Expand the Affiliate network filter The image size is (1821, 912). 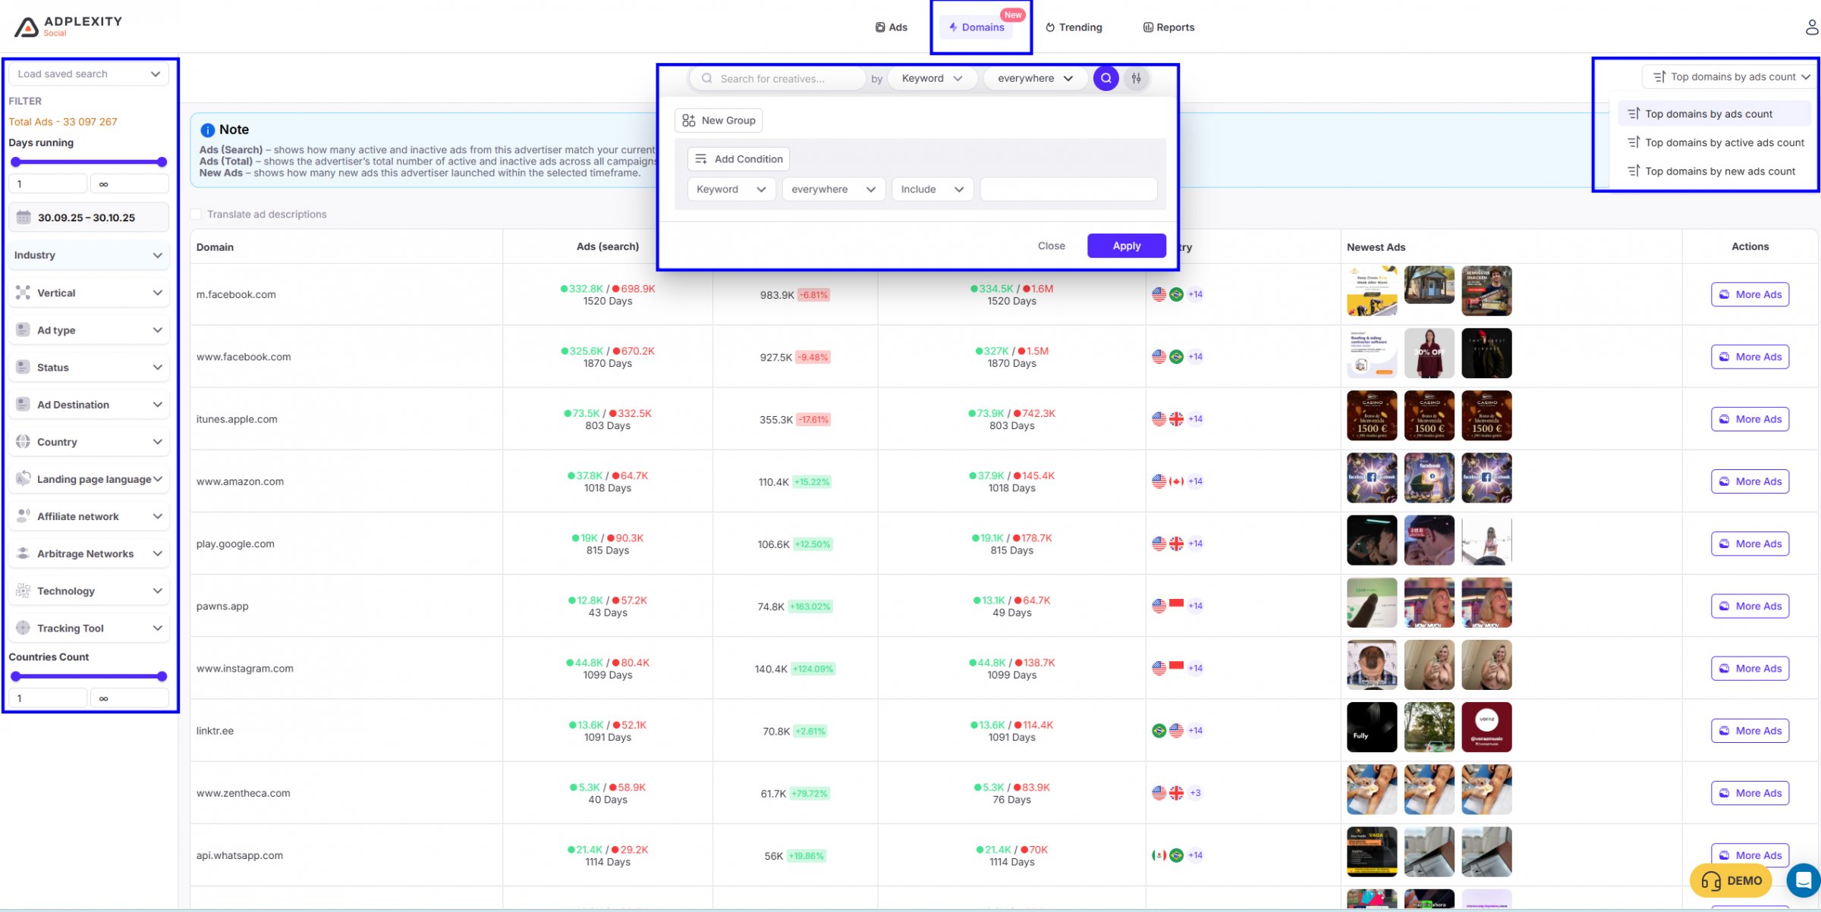tap(89, 516)
